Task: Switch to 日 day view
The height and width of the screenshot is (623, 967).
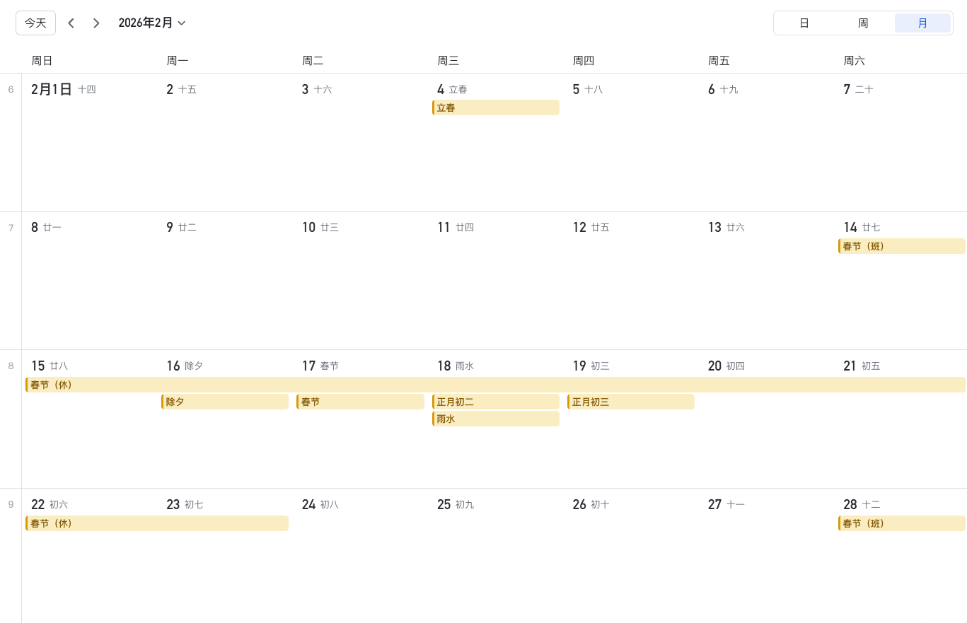Action: tap(804, 23)
